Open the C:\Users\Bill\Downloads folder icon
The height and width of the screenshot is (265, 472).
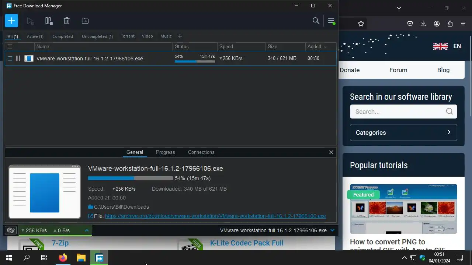tap(91, 207)
